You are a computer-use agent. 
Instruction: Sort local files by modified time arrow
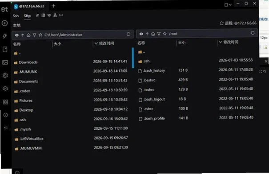pos(96,43)
